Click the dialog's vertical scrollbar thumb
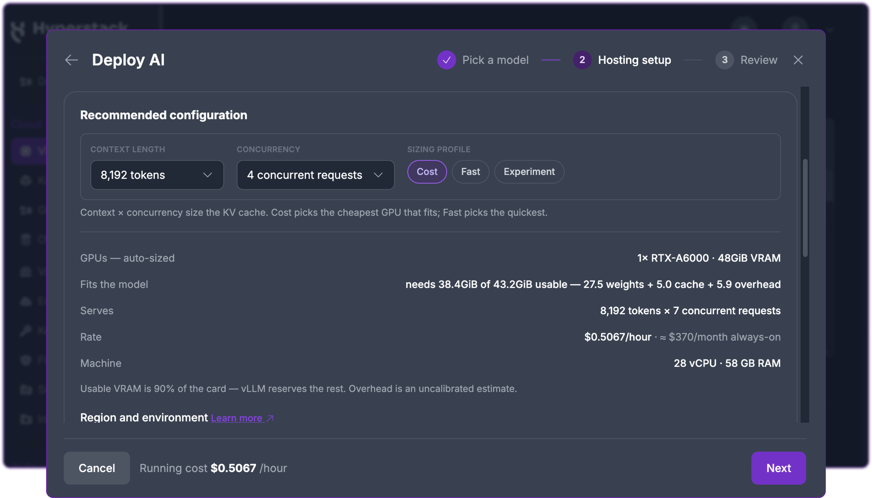 click(x=805, y=207)
